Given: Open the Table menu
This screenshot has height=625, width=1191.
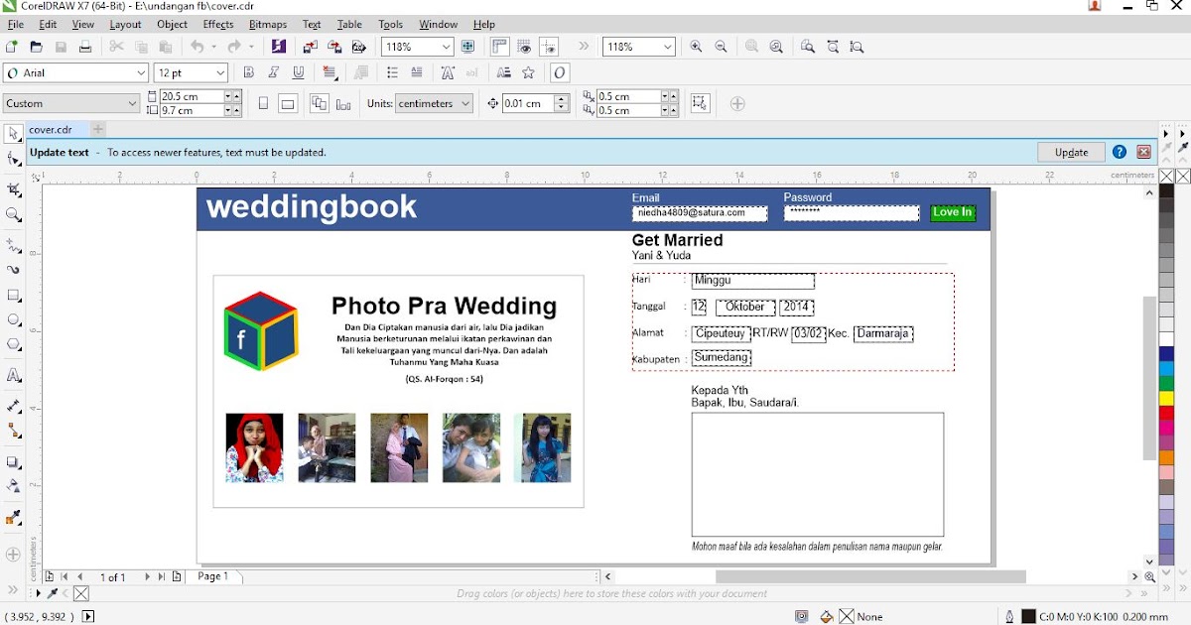Looking at the screenshot, I should tap(349, 24).
